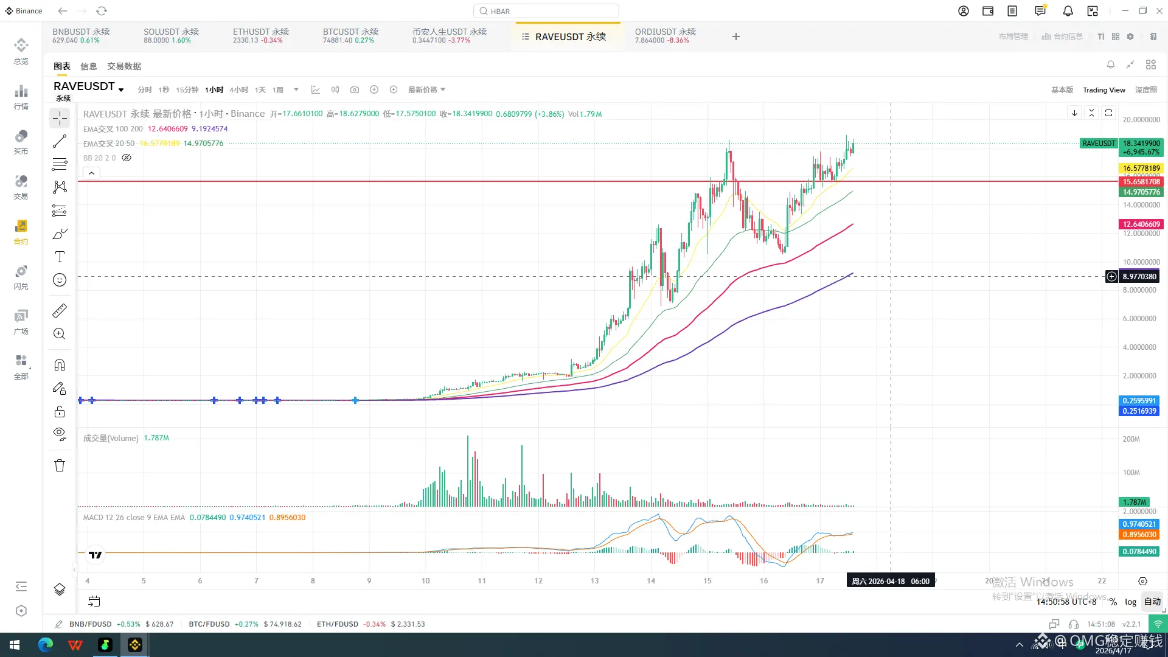This screenshot has height=657, width=1168.
Task: Open the 交易数据 tab
Action: tap(124, 66)
